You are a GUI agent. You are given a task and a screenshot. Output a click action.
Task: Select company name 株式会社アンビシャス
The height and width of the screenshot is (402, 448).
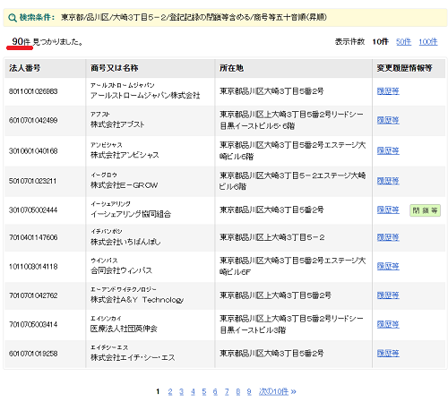click(x=125, y=155)
